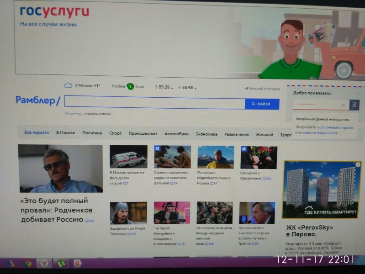Change location Нижний Новгород

pos(262,89)
